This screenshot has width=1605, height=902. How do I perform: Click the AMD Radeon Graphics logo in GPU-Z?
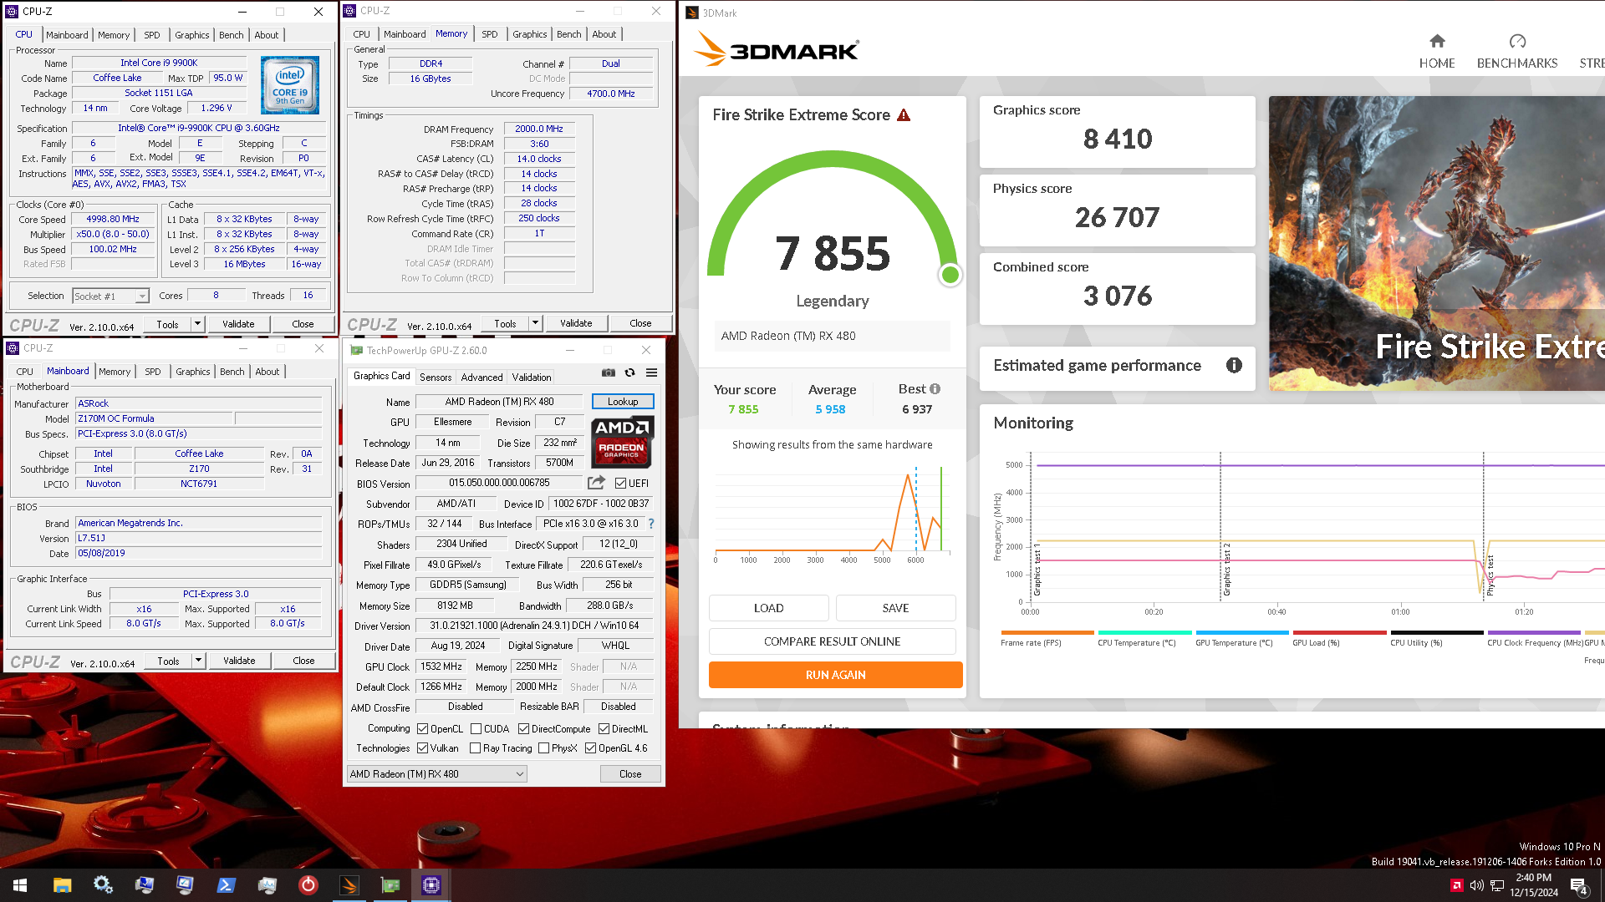(x=621, y=442)
